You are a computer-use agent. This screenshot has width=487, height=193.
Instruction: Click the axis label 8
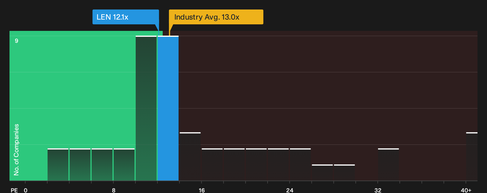tap(114, 190)
